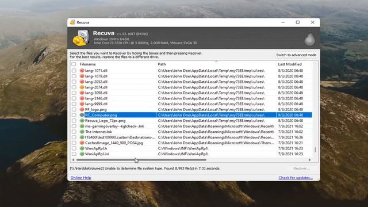Click the f18460fded109990.customDestinations filename
Image resolution: width=368 pixels, height=207 pixels.
tap(120, 137)
